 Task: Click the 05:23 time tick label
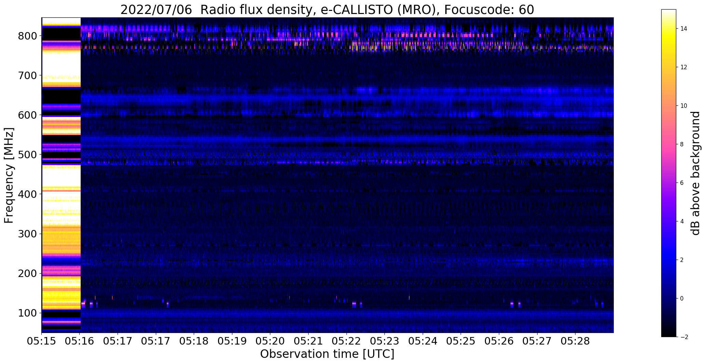pyautogui.click(x=385, y=341)
